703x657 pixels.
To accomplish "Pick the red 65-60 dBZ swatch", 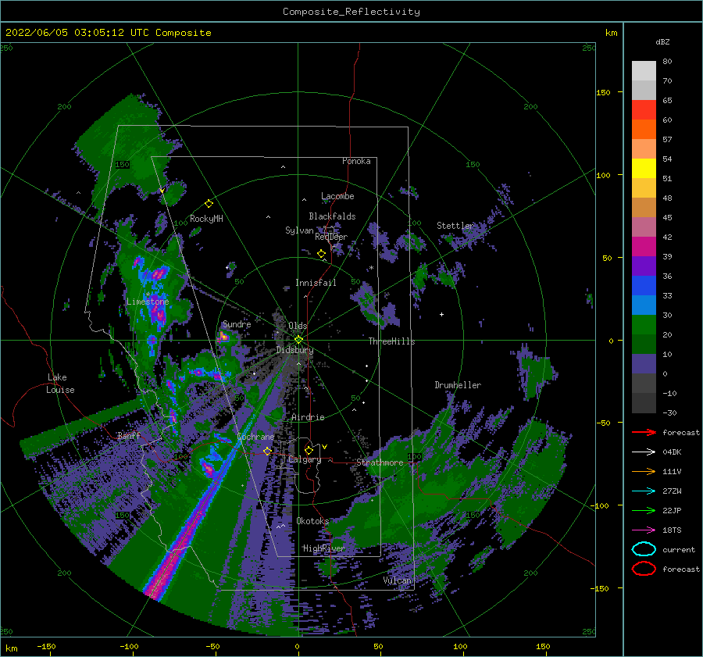I will pyautogui.click(x=644, y=110).
